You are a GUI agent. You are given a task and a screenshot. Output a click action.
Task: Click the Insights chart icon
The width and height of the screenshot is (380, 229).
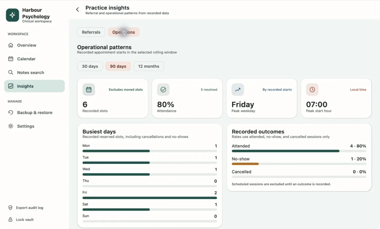(x=11, y=86)
